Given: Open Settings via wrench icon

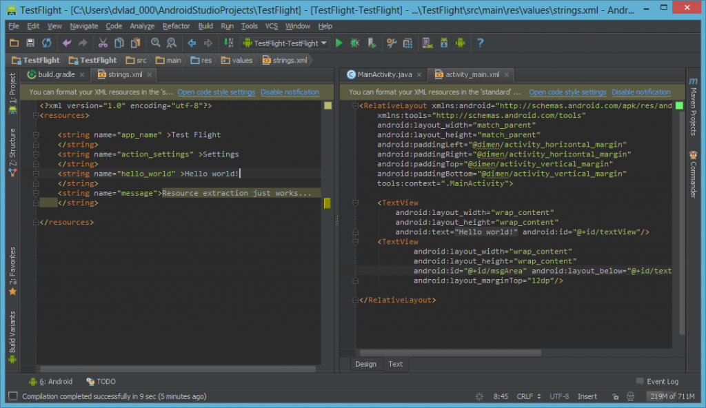Looking at the screenshot, I should point(392,43).
